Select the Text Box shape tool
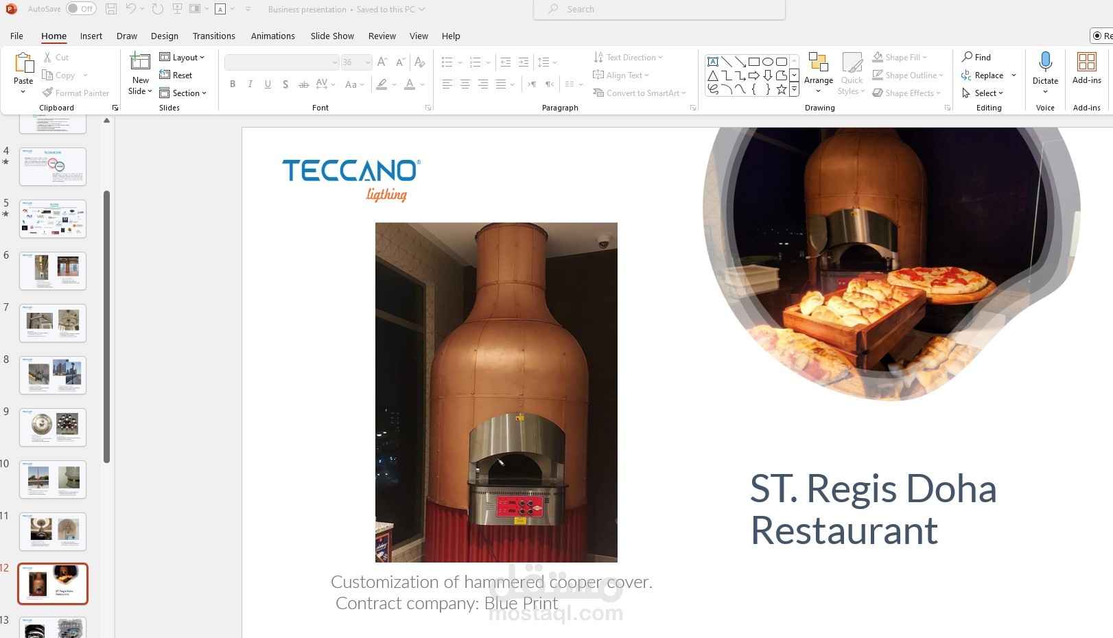The width and height of the screenshot is (1113, 638). tap(713, 62)
